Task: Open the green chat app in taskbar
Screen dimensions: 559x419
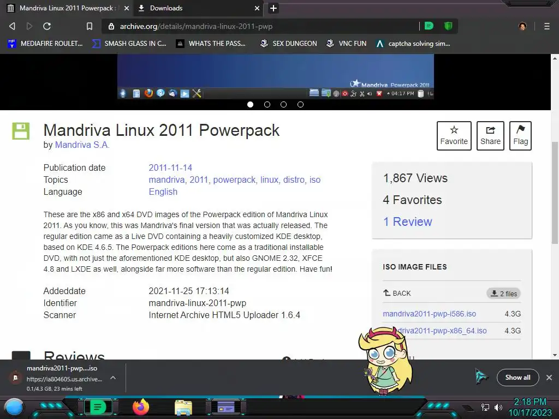Action: coord(98,407)
